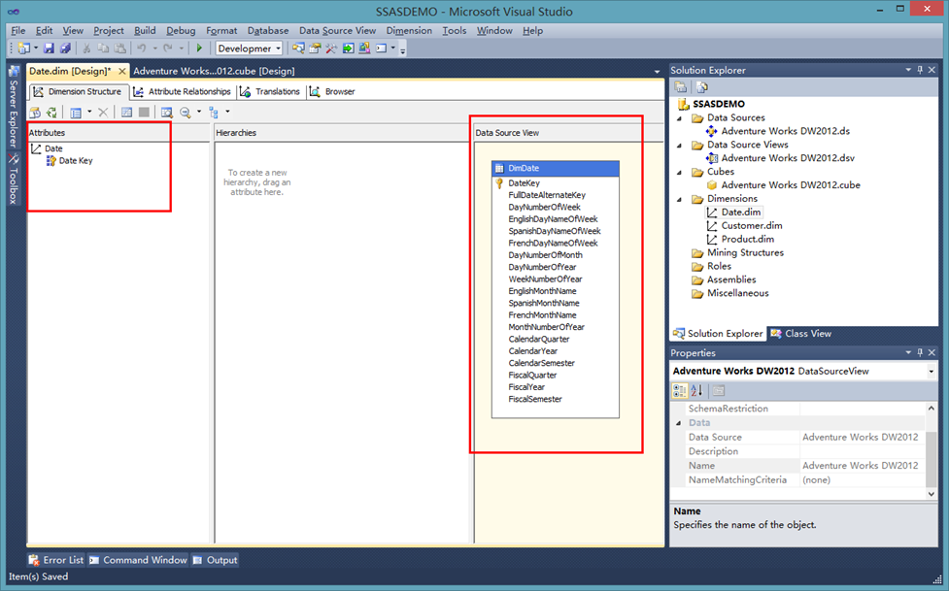Screen dimensions: 949x591
Task: Click the Find Table icon in dimension toolbar
Action: pos(166,113)
